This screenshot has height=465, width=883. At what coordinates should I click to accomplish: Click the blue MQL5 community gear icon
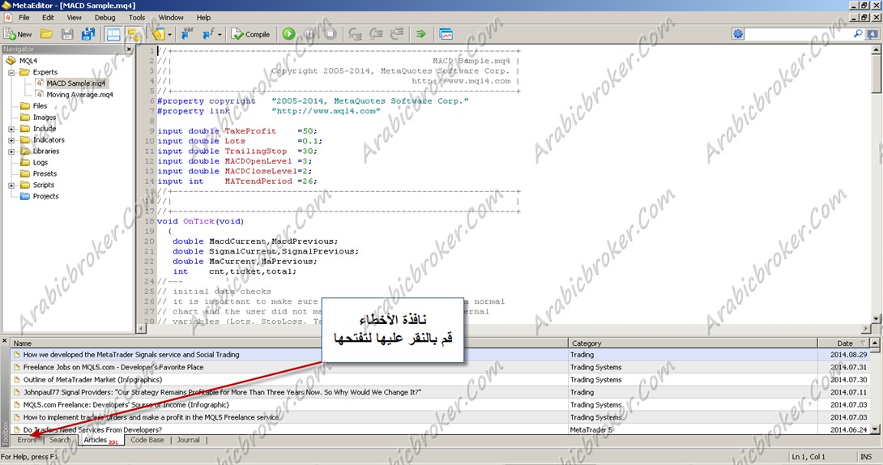pyautogui.click(x=738, y=34)
